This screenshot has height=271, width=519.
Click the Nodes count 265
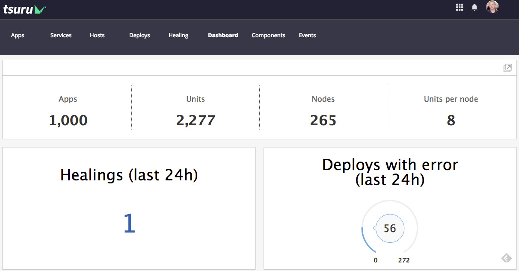pos(323,121)
